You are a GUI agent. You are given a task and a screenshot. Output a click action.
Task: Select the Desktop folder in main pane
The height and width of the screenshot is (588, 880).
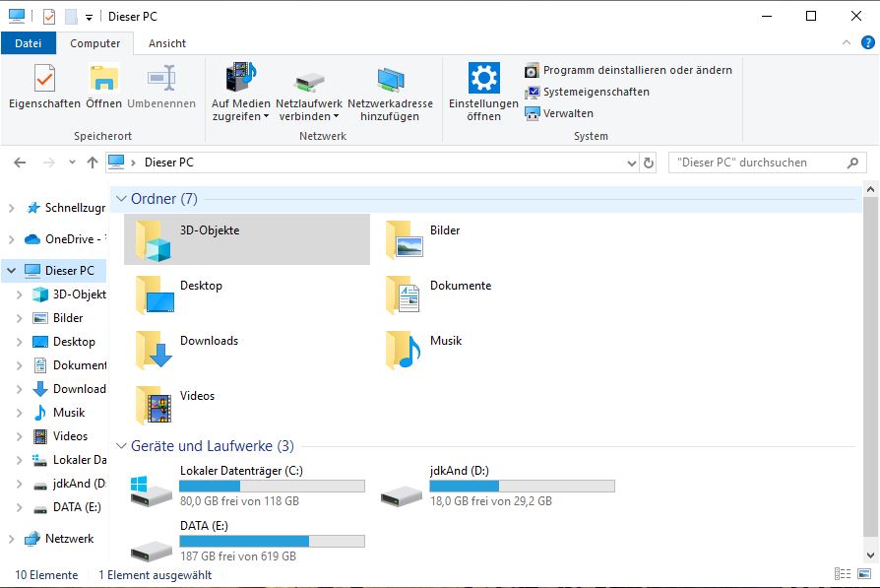coord(247,294)
